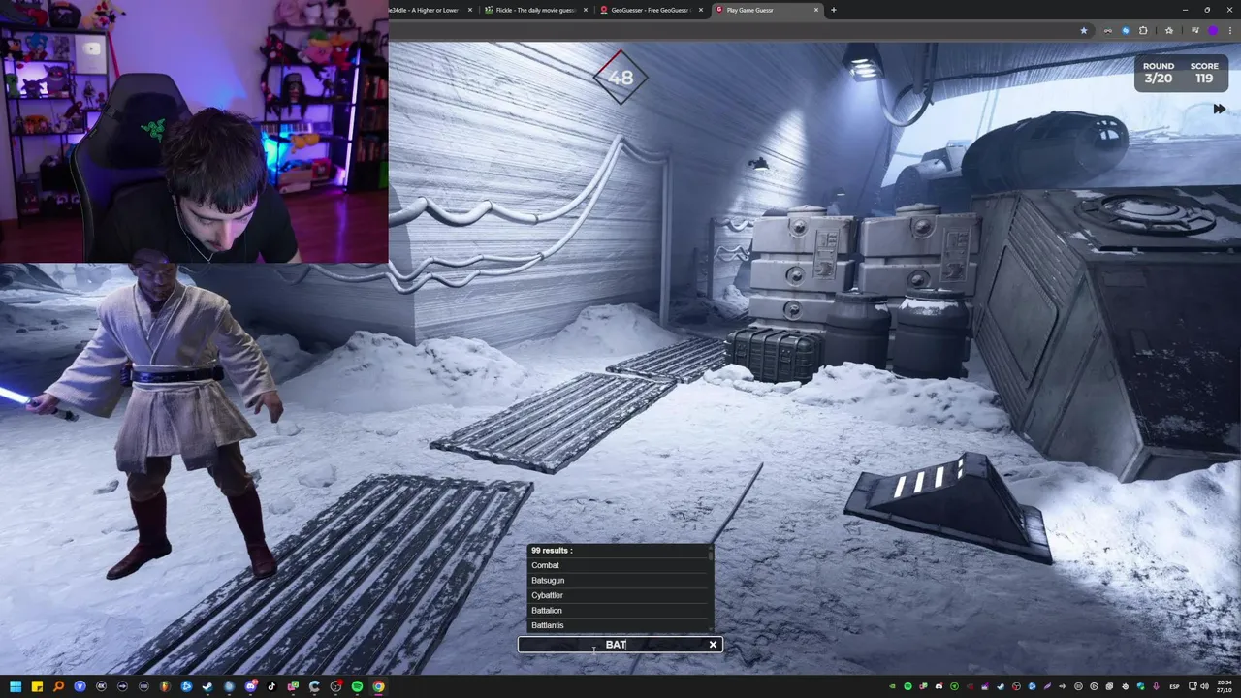Launch TikTok from the taskbar
Image resolution: width=1241 pixels, height=698 pixels.
[x=271, y=686]
